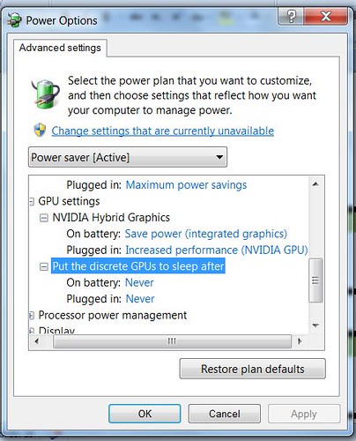This screenshot has width=356, height=441.
Task: Click the Cancel button
Action: (225, 414)
